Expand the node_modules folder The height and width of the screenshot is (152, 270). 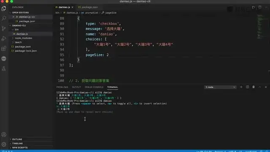pyautogui.click(x=23, y=38)
